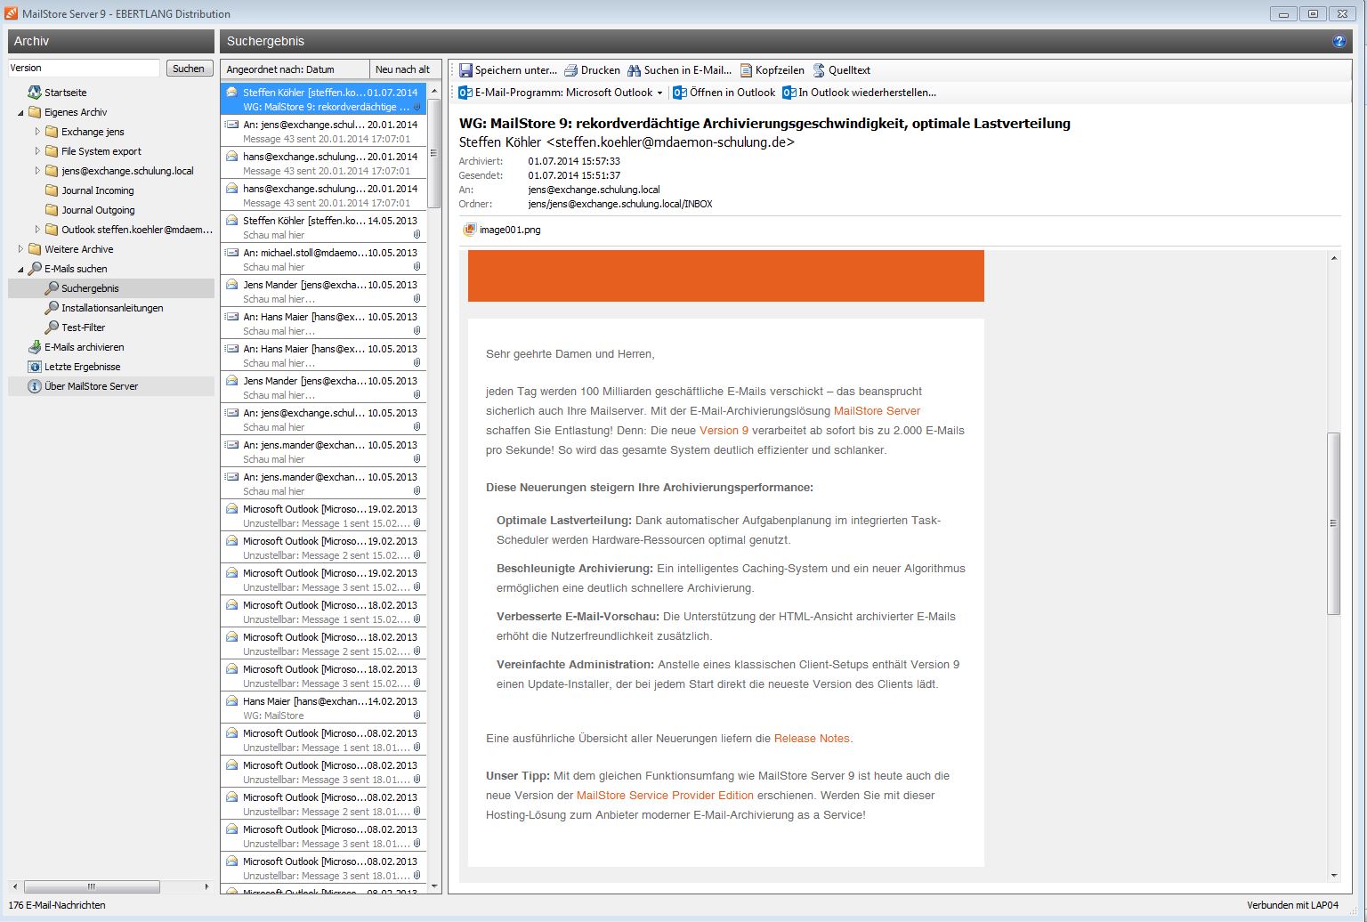Click the Suchen in E-Mail binoculars icon
The height and width of the screenshot is (922, 1367).
[x=635, y=70]
